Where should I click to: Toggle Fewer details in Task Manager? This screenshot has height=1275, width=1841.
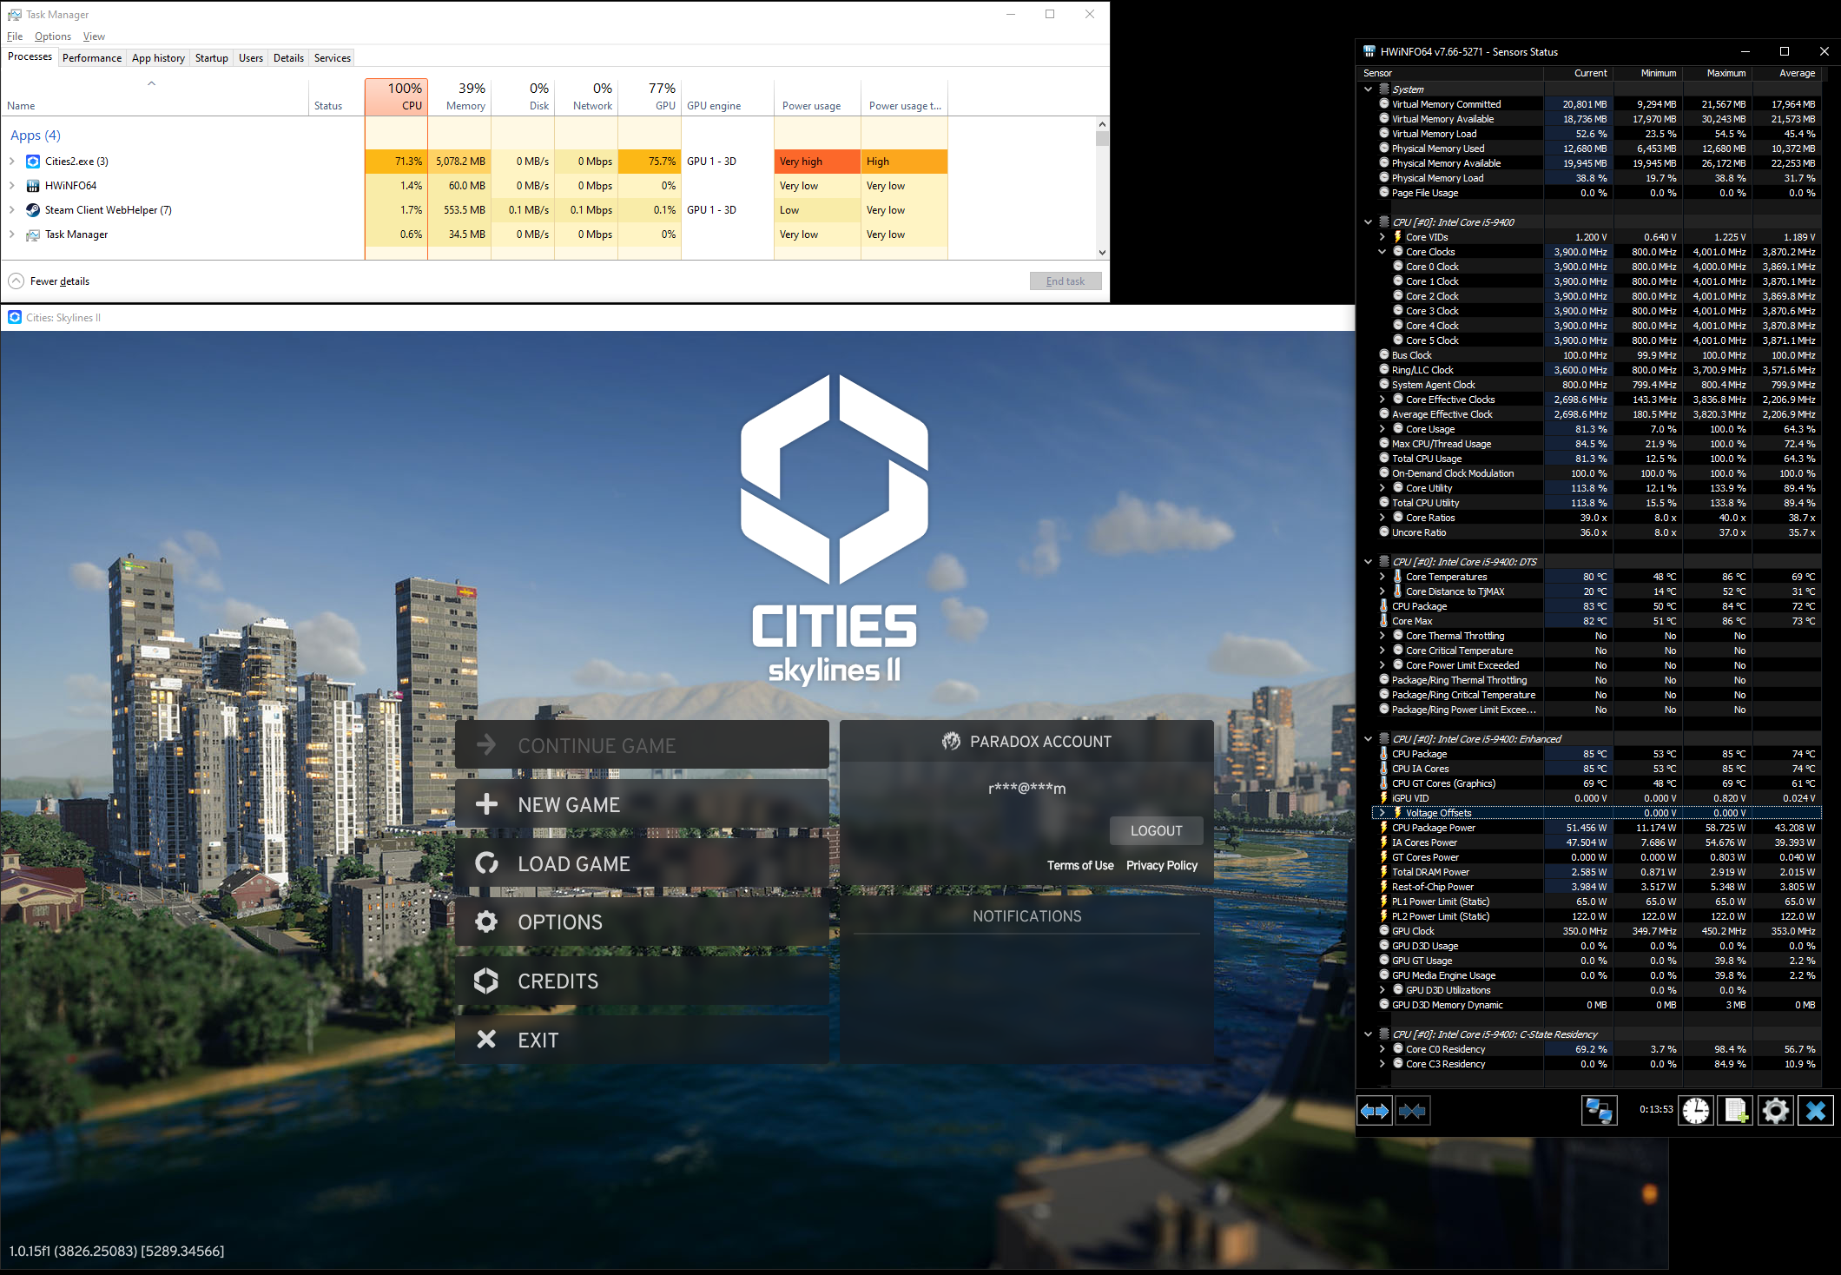(48, 281)
